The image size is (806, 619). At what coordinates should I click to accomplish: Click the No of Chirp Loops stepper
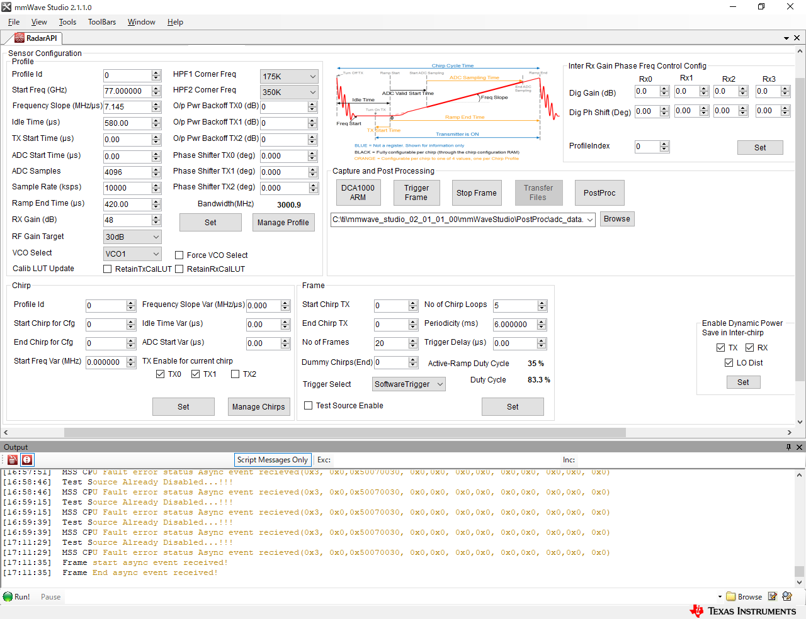click(x=542, y=306)
